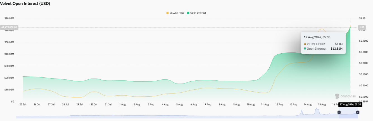Grab the right range slider handle

[358, 112]
